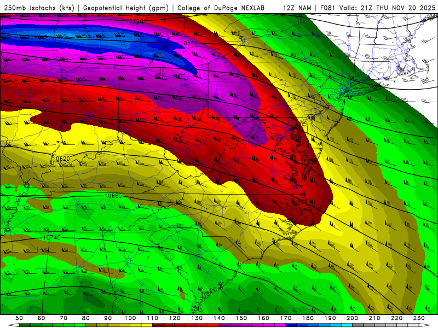Click the 10380 height contour label

[189, 43]
